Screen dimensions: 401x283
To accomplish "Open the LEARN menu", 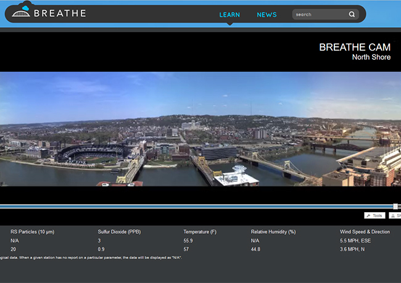I will point(229,15).
